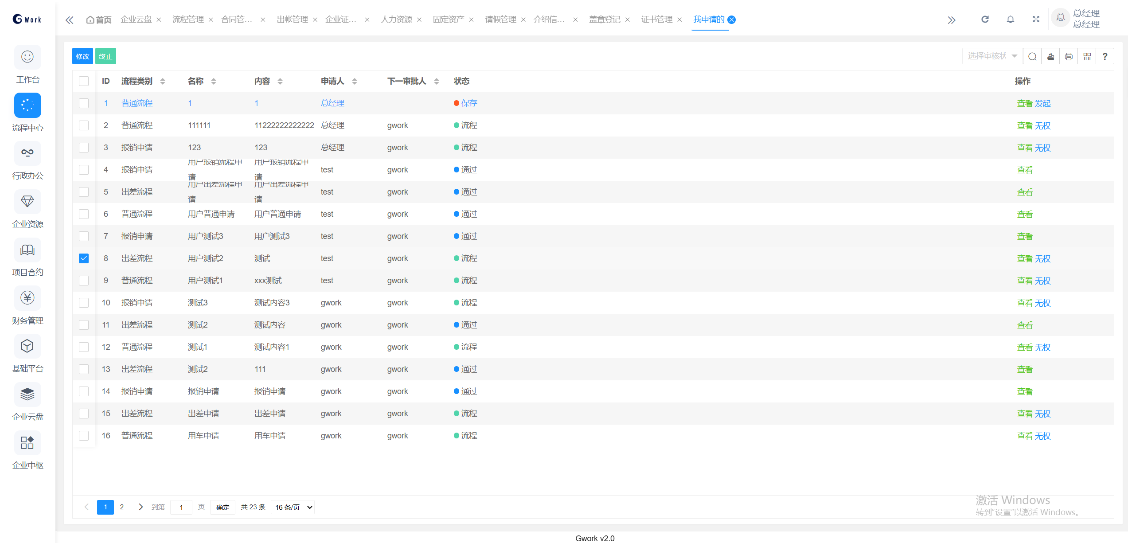
Task: Click the print icon in table toolbar
Action: point(1069,56)
